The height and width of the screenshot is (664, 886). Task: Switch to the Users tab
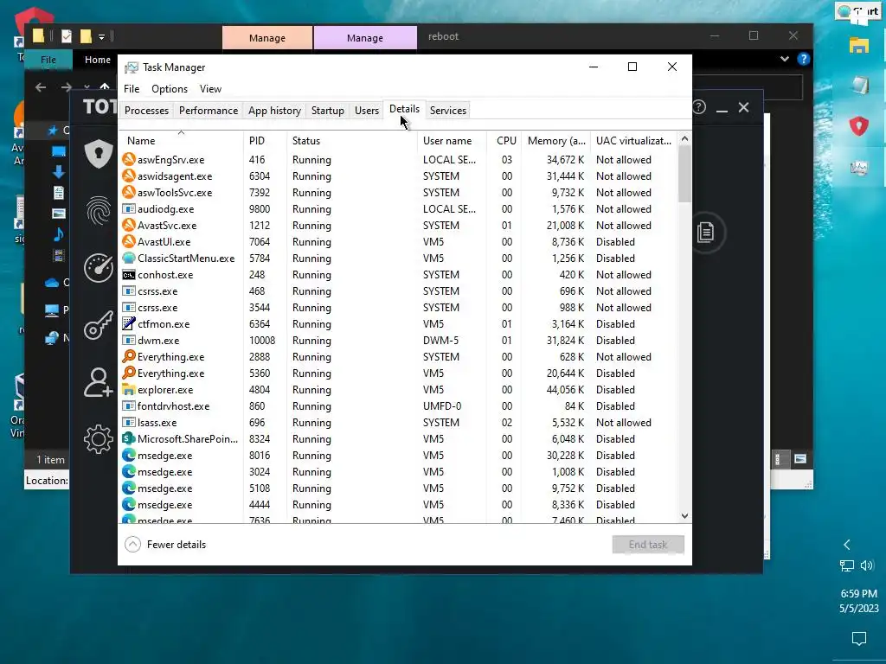coord(367,110)
